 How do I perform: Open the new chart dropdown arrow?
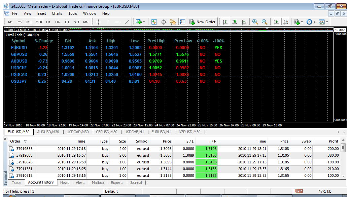(x=144, y=22)
